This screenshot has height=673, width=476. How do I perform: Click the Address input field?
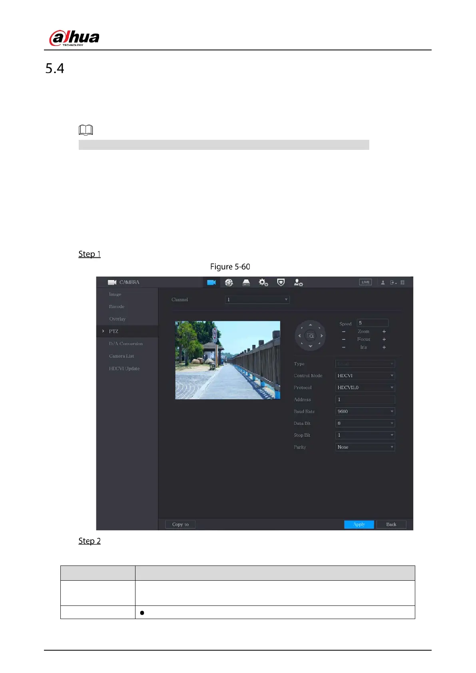[x=365, y=400]
